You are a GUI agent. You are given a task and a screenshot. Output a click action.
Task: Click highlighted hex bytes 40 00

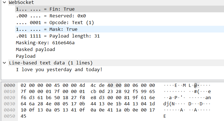point(114,85)
